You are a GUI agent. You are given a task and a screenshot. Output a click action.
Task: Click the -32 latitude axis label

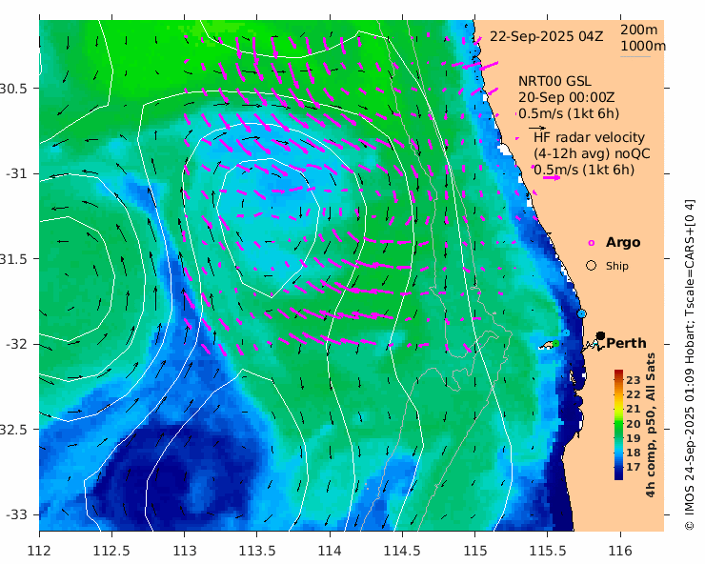pos(16,344)
